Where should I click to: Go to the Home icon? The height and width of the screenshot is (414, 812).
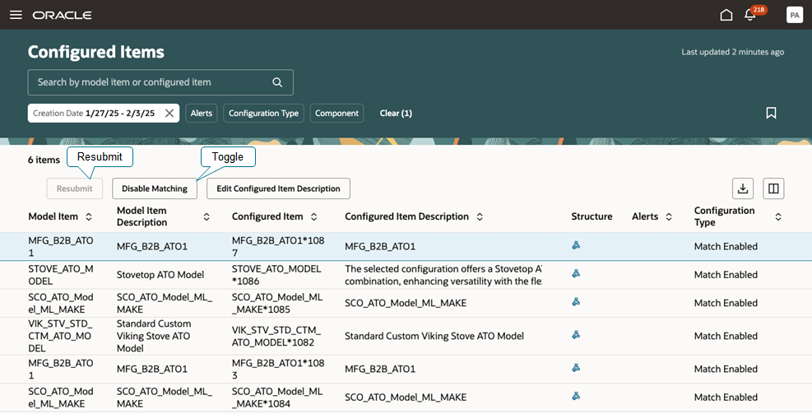click(x=726, y=15)
